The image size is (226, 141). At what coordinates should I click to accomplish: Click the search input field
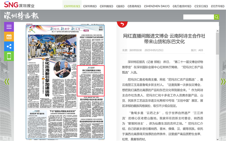199,17
